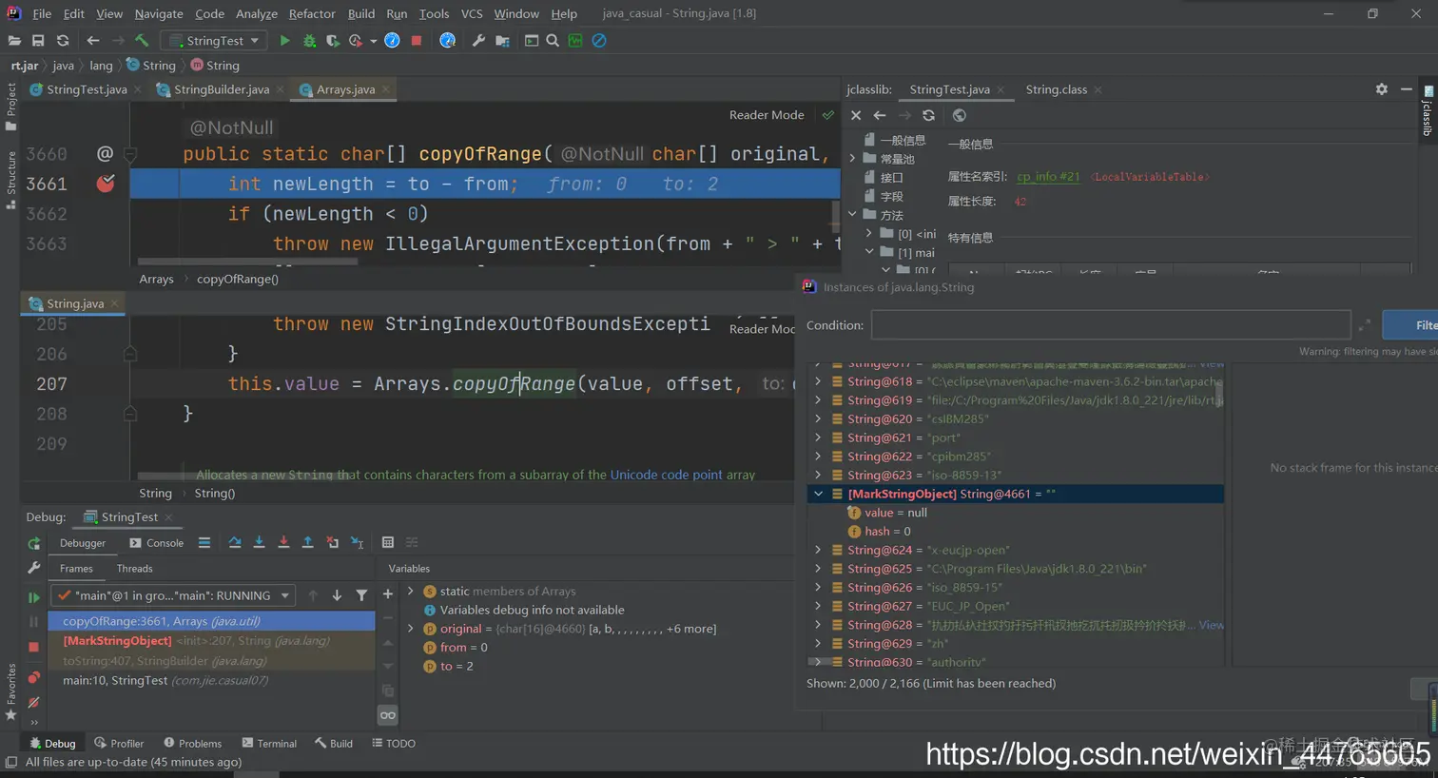Open the TODO tool window
Image resolution: width=1438 pixels, height=778 pixels.
point(394,744)
